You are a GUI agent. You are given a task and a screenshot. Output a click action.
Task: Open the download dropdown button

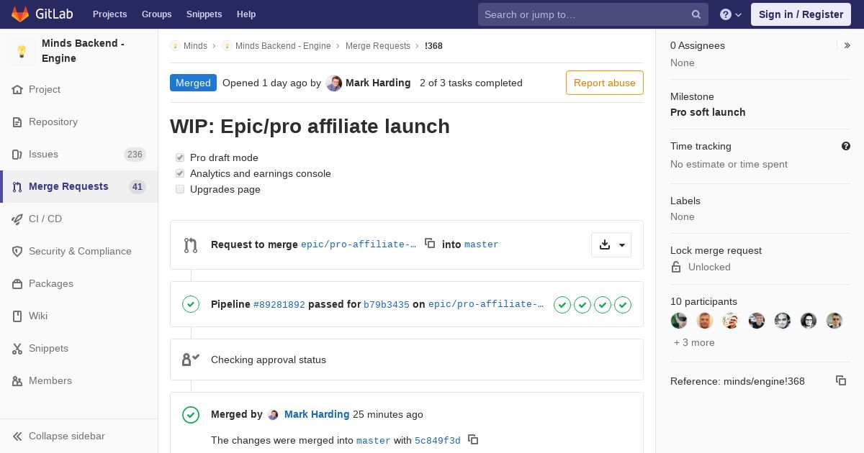click(611, 244)
